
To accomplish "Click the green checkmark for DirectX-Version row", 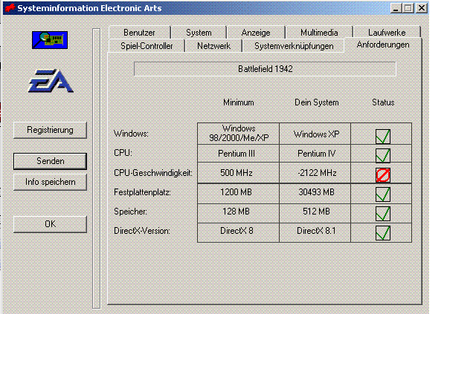I will pos(383,233).
